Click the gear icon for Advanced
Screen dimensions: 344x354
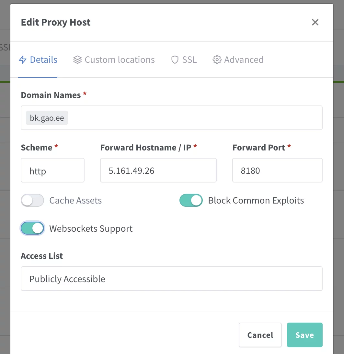[x=217, y=60]
